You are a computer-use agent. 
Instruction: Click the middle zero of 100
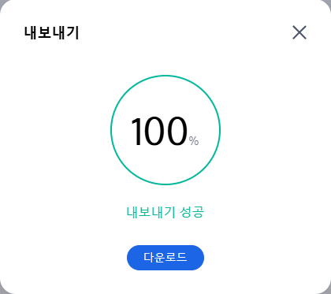(x=156, y=131)
